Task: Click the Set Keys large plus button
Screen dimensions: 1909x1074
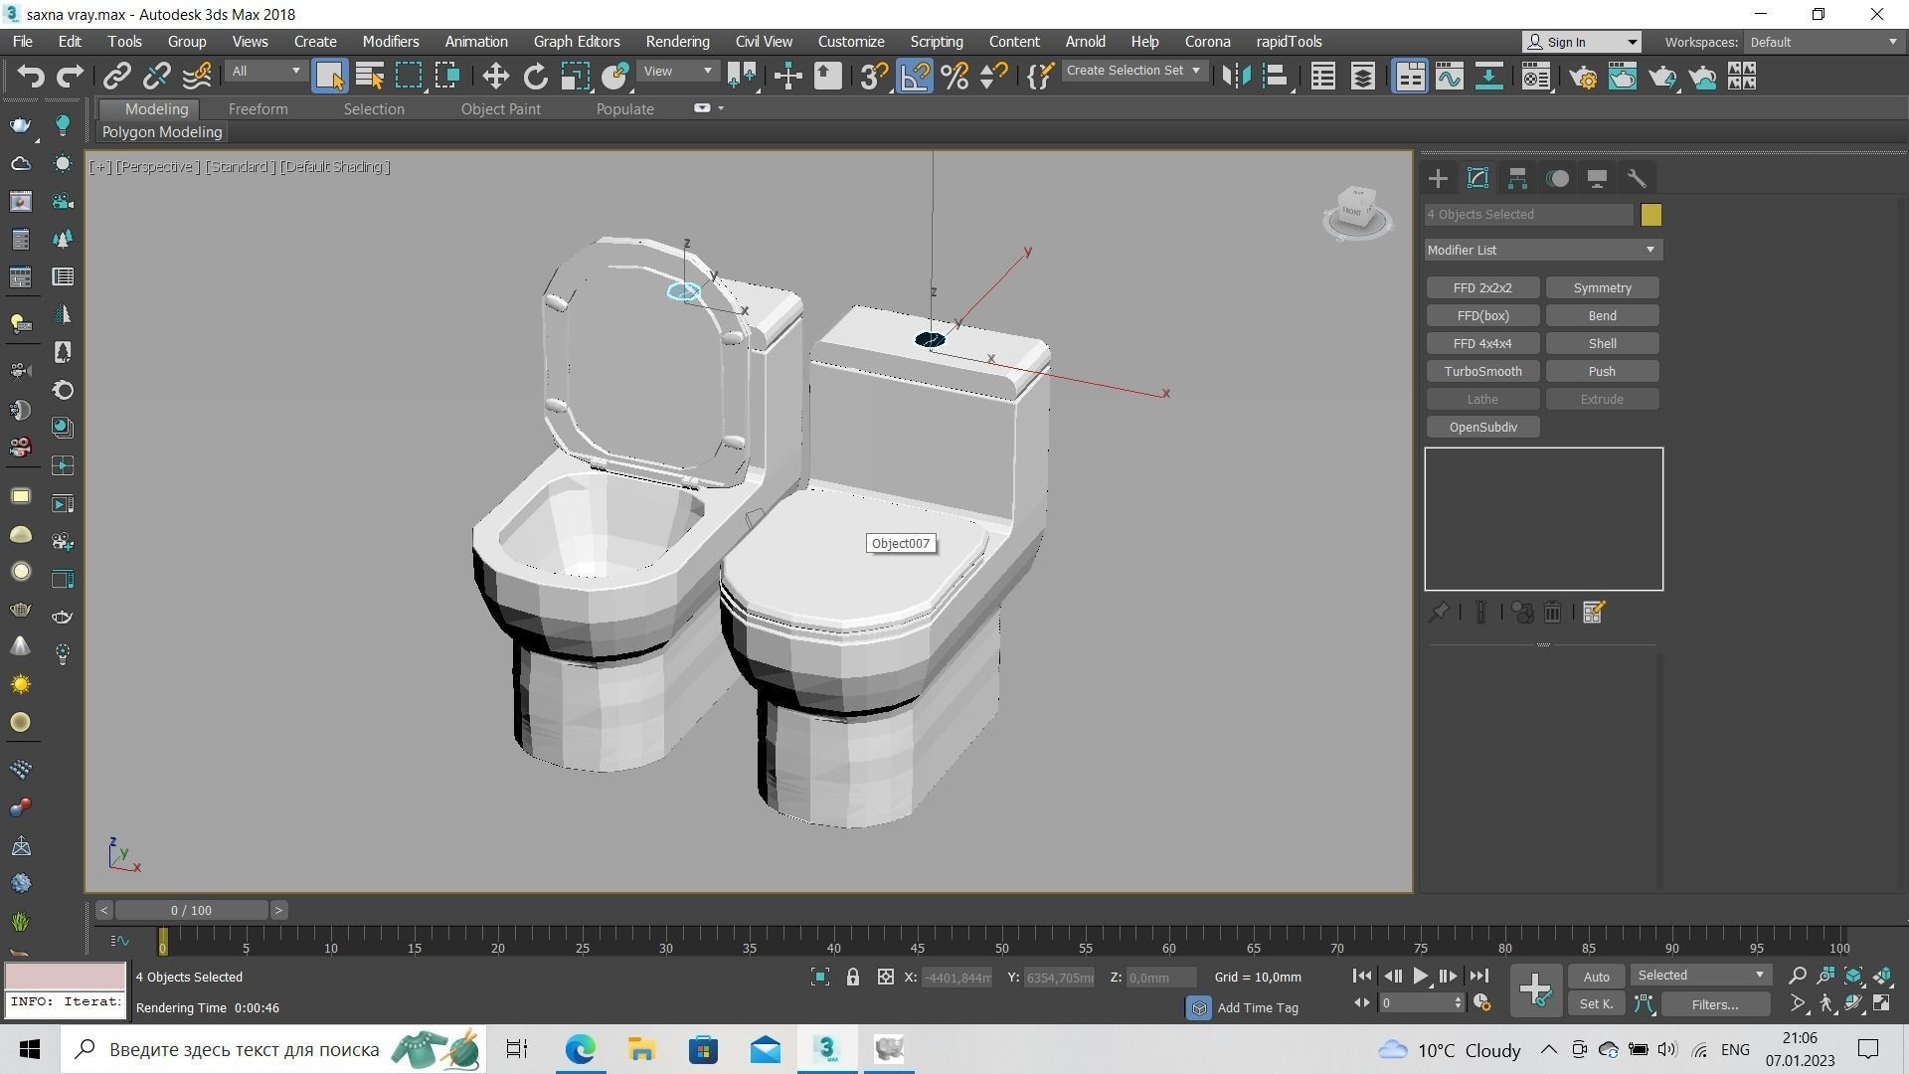Action: click(x=1535, y=990)
